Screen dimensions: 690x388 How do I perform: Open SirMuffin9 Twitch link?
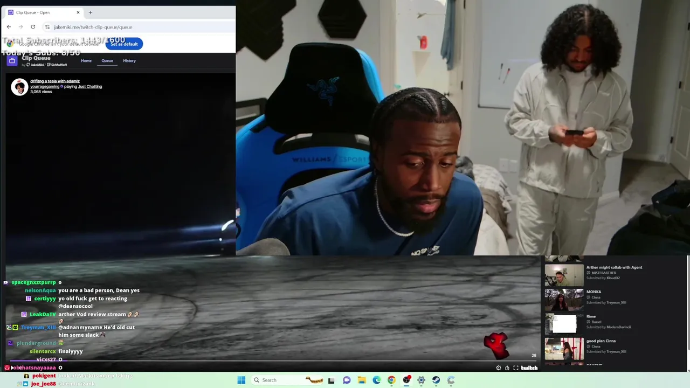point(57,65)
